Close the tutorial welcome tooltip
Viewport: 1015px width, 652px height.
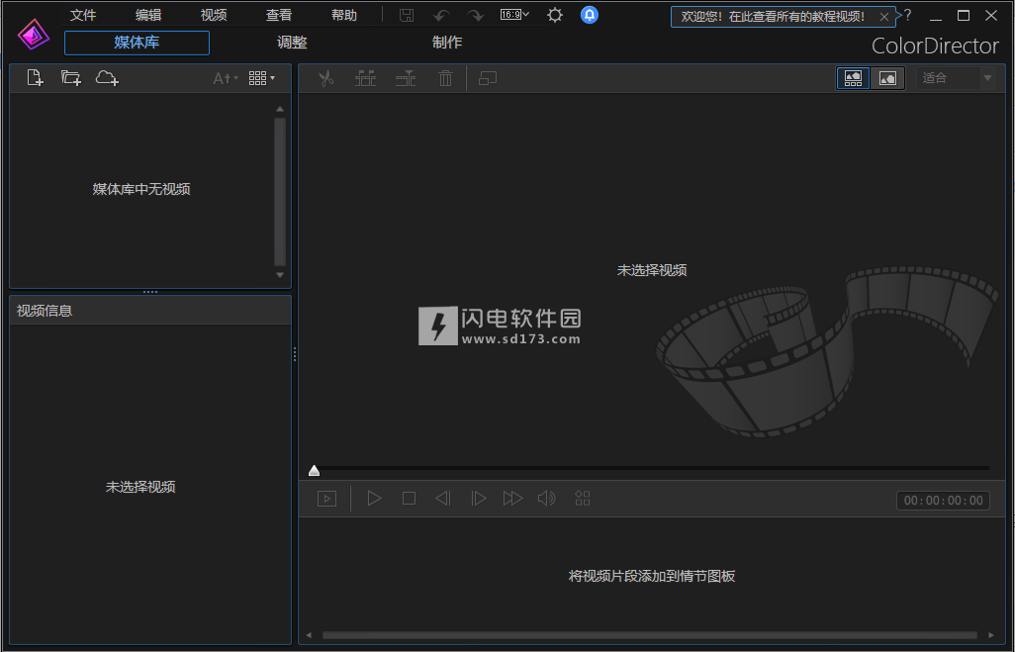click(884, 17)
